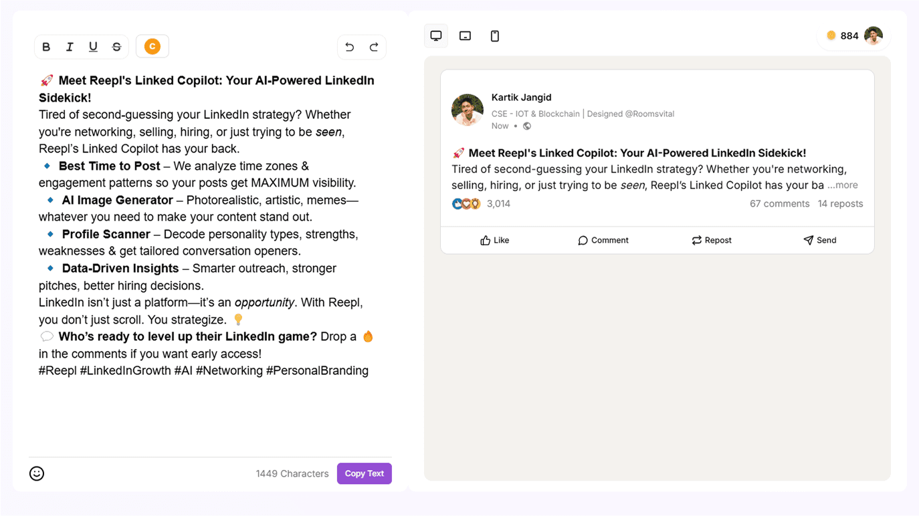The width and height of the screenshot is (919, 516).
Task: Click the coin credits icon
Action: pyautogui.click(x=831, y=36)
